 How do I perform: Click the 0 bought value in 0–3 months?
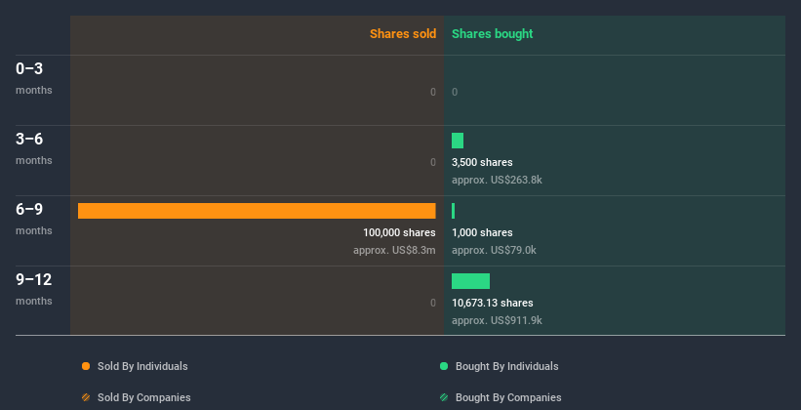coord(455,92)
